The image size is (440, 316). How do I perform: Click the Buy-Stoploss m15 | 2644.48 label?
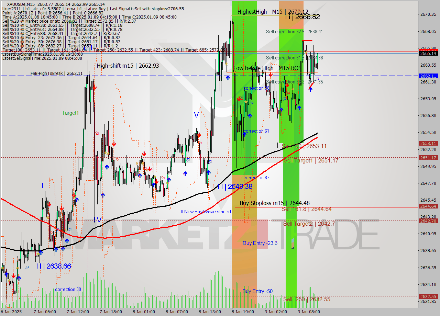(275, 203)
